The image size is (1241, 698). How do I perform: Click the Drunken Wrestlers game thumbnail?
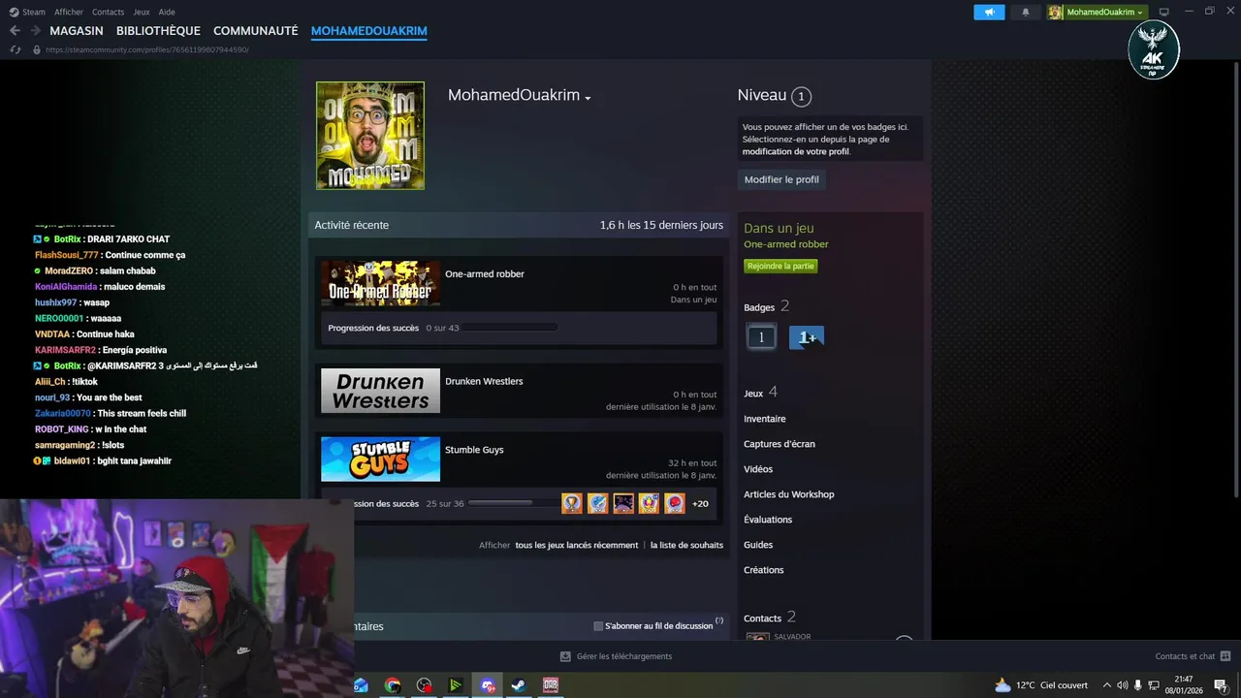(380, 391)
